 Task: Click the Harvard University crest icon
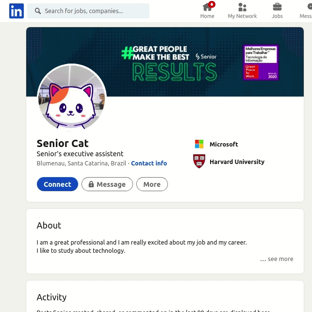(x=199, y=162)
